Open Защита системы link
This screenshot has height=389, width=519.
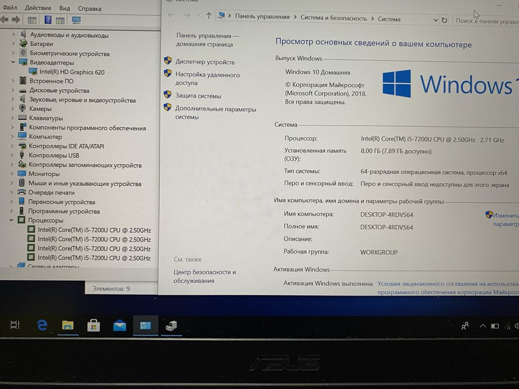[x=198, y=96]
